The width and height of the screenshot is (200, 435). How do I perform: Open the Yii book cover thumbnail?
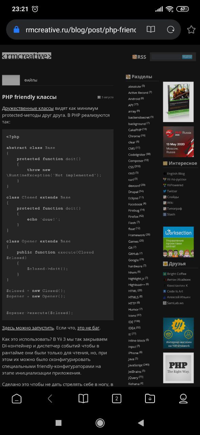[x=178, y=102]
